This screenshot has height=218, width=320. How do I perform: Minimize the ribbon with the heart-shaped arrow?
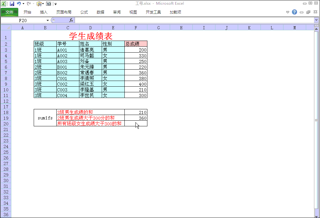point(288,12)
